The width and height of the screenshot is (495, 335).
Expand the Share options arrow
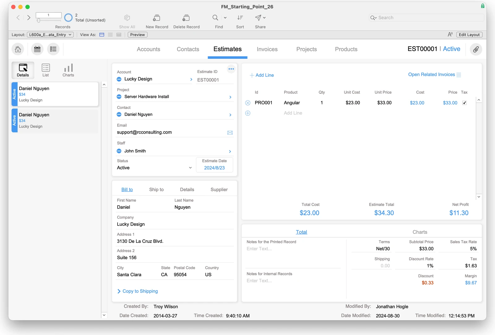(264, 18)
